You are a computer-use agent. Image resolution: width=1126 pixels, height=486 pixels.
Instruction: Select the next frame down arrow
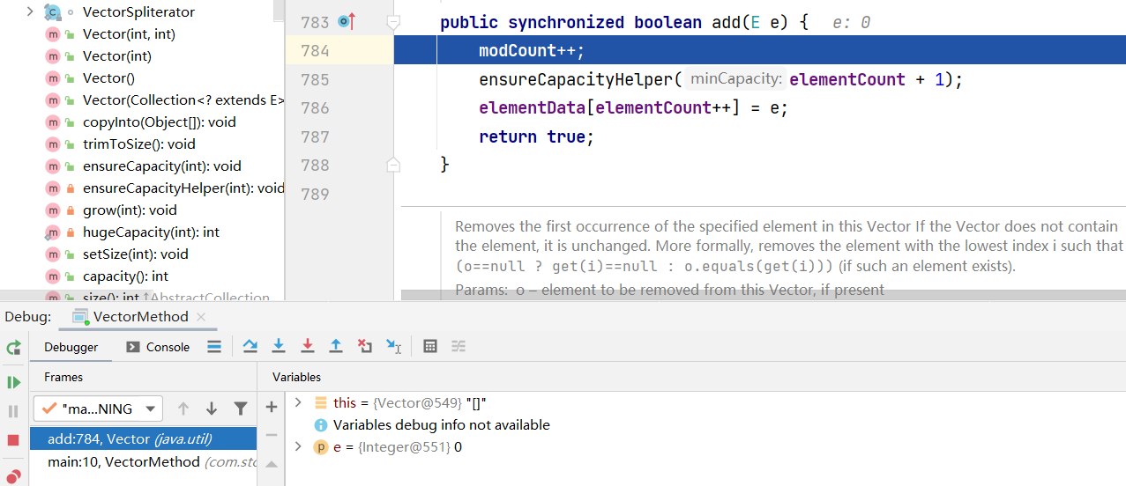pyautogui.click(x=212, y=409)
